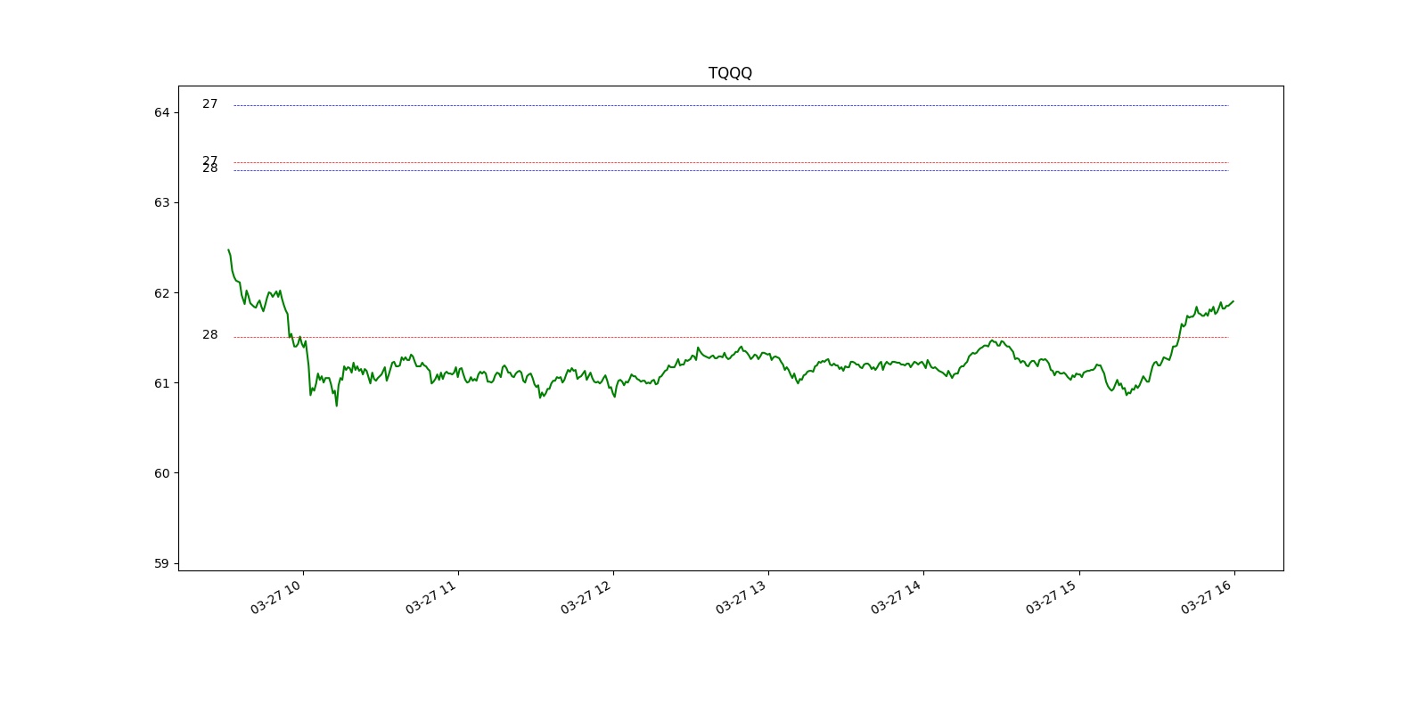Click the red dashed line near 61.5
Screen dimensions: 1426x713
[731, 338]
